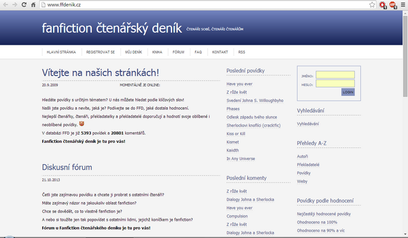Click the Heslo password field
The height and width of the screenshot is (238, 408).
tap(335, 84)
